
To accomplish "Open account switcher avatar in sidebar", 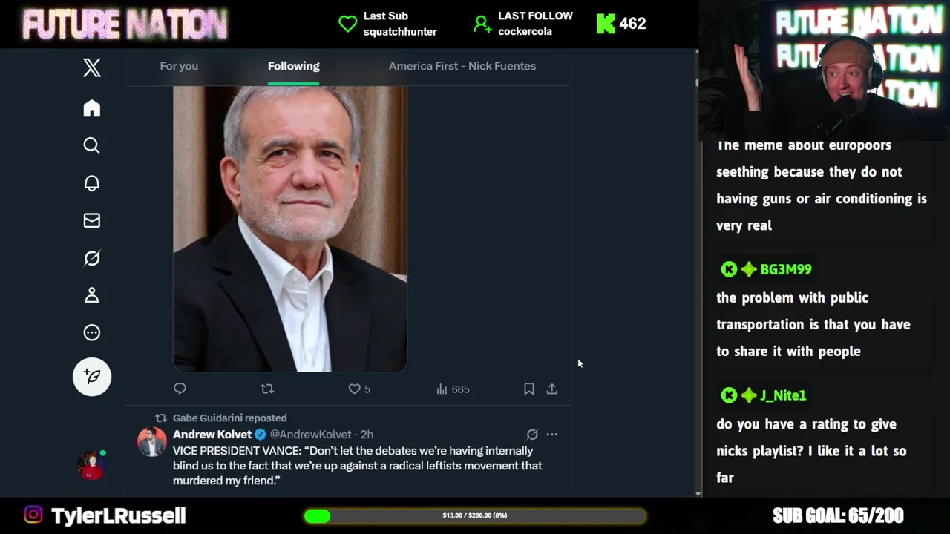I will pyautogui.click(x=91, y=465).
